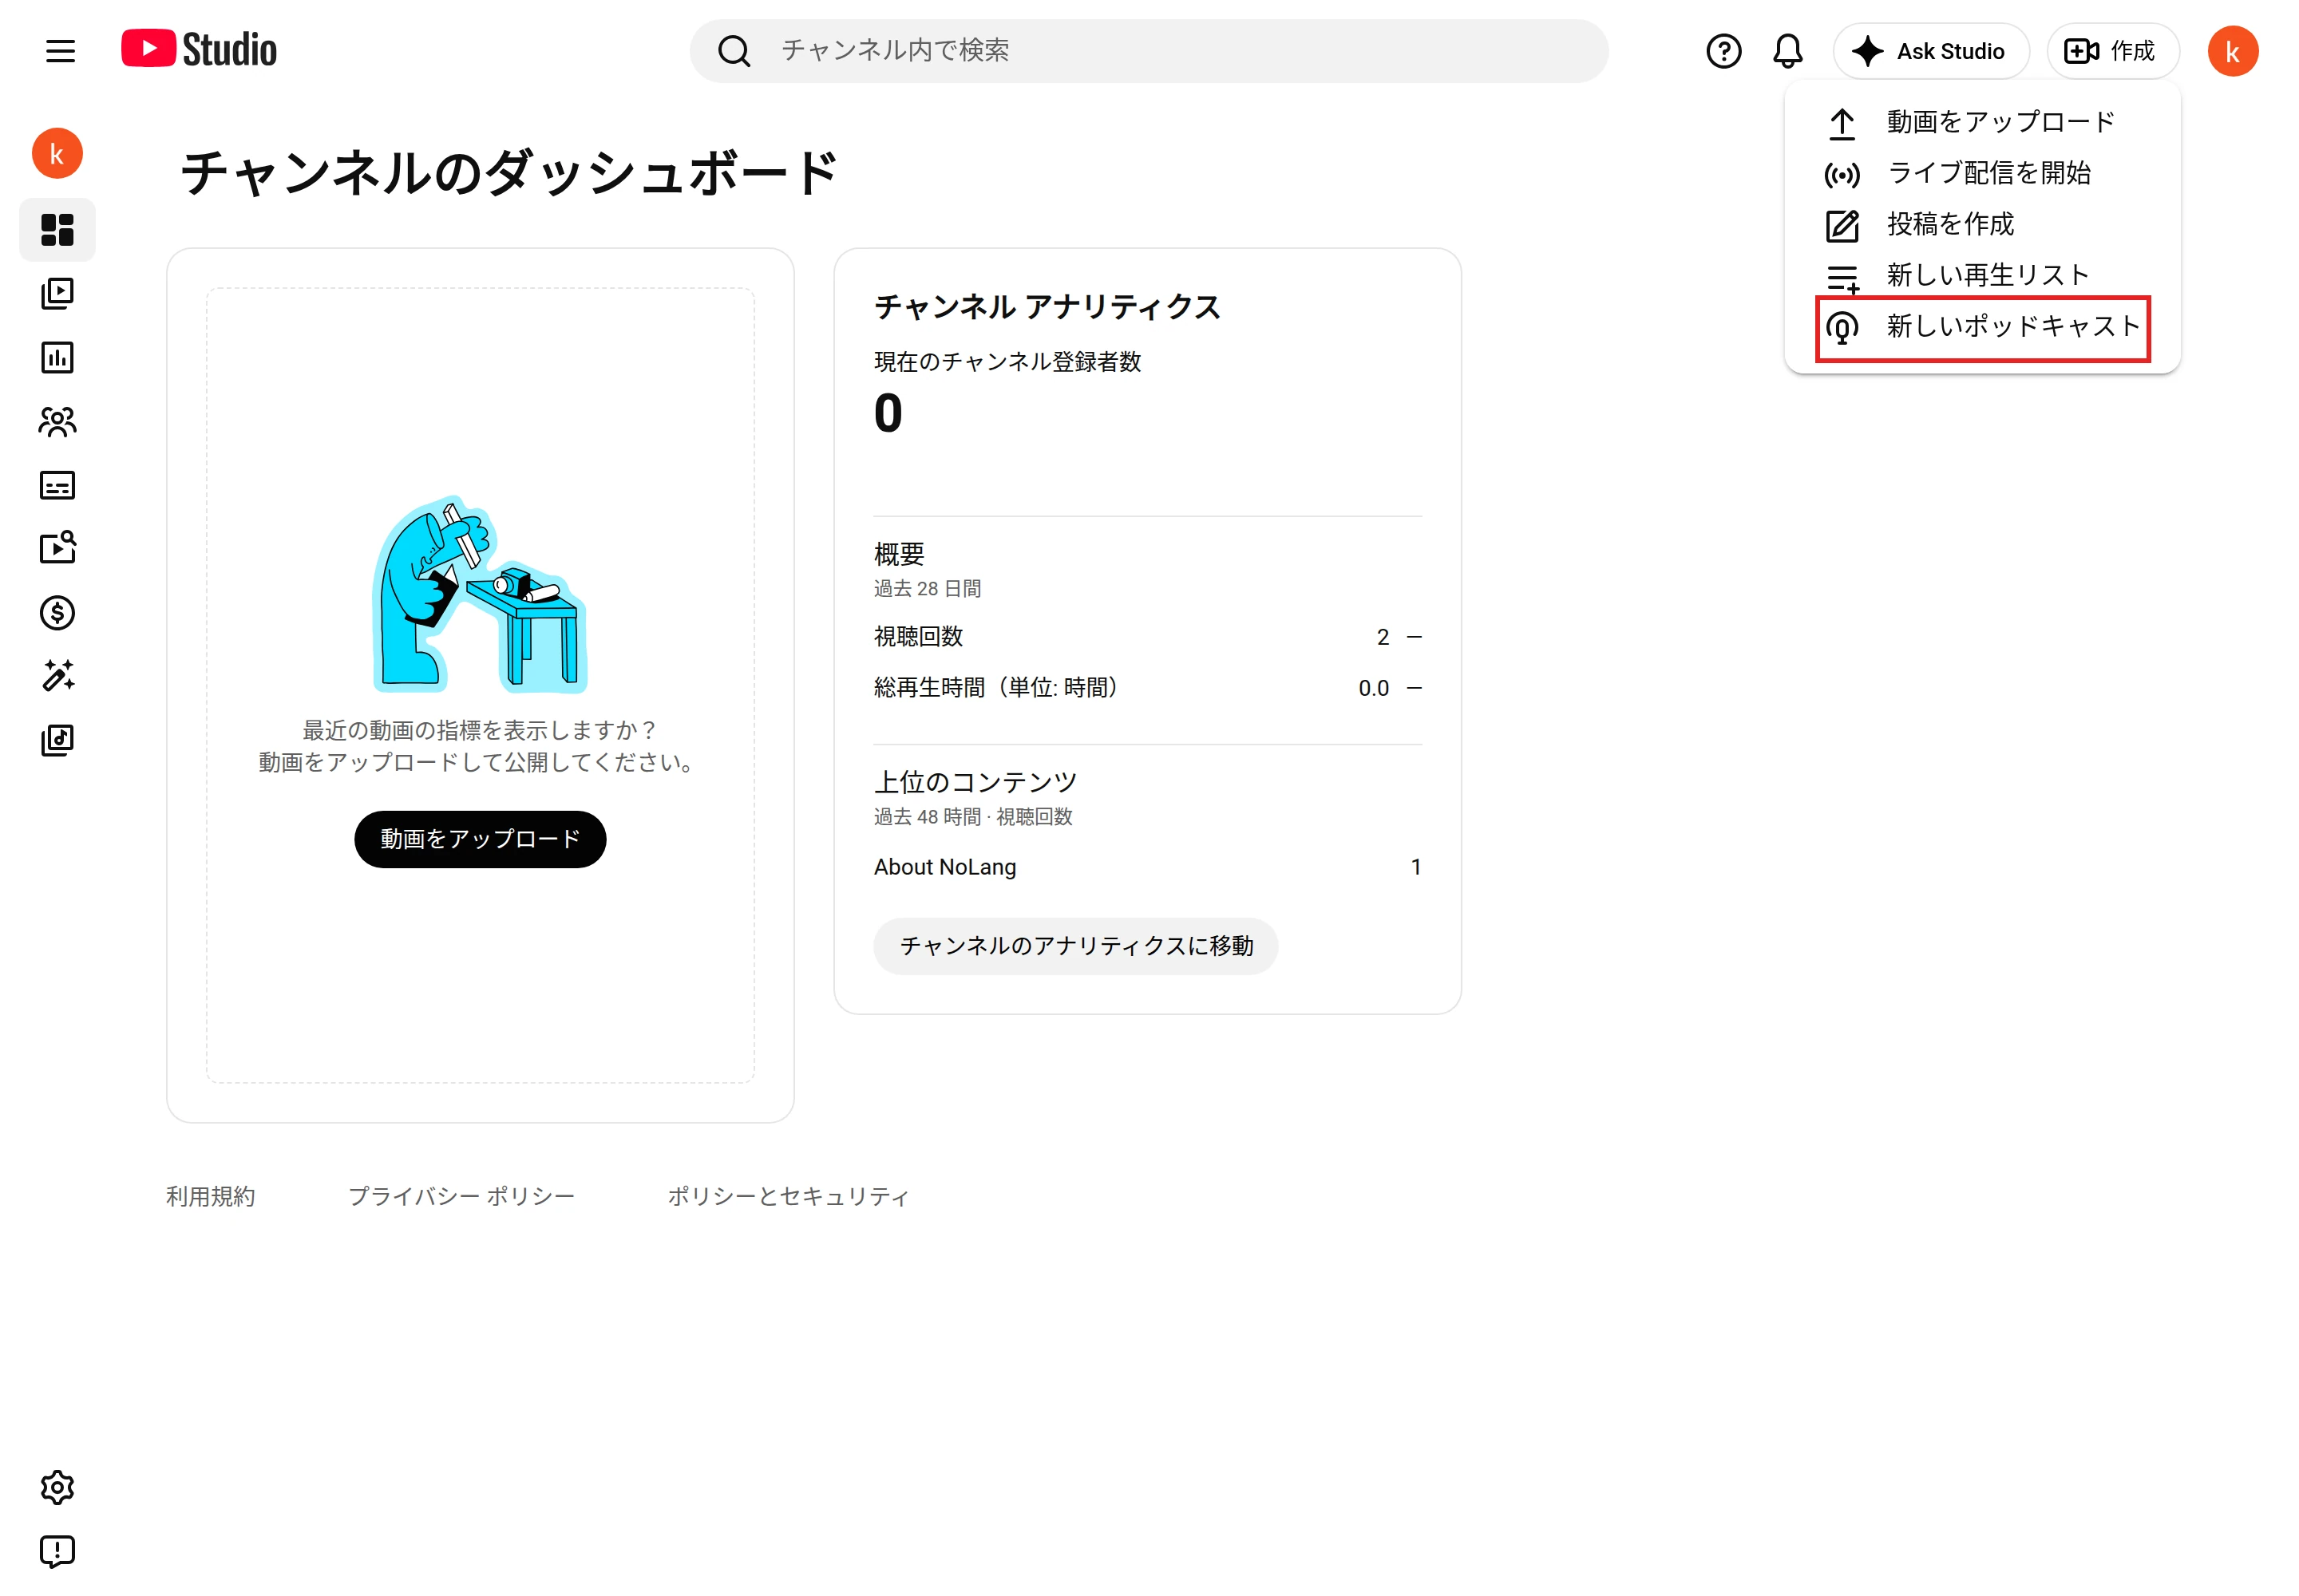Select 新しいポッドキャスト menu item
The width and height of the screenshot is (2299, 1596).
click(1980, 327)
